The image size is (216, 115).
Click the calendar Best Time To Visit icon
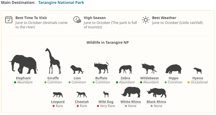(9, 20)
